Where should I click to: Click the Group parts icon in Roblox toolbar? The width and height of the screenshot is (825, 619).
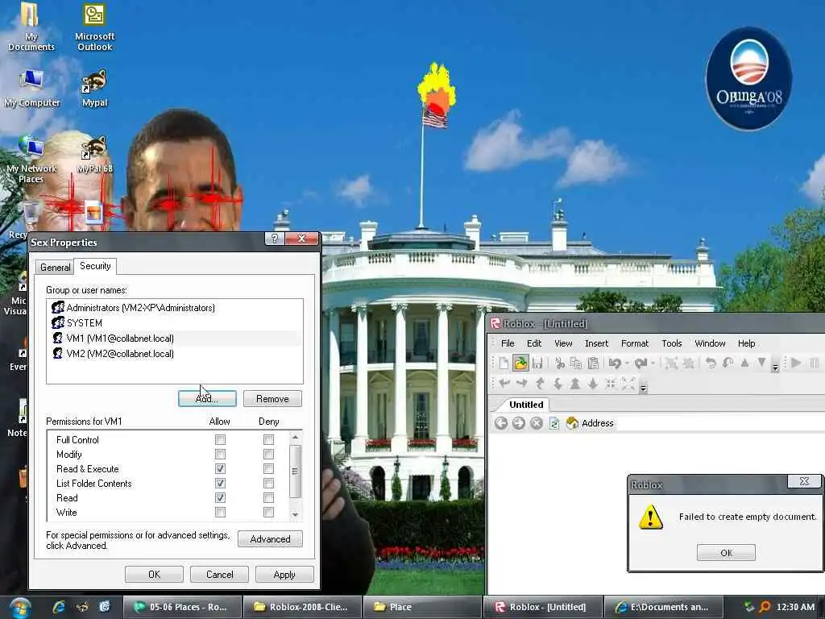click(x=671, y=363)
